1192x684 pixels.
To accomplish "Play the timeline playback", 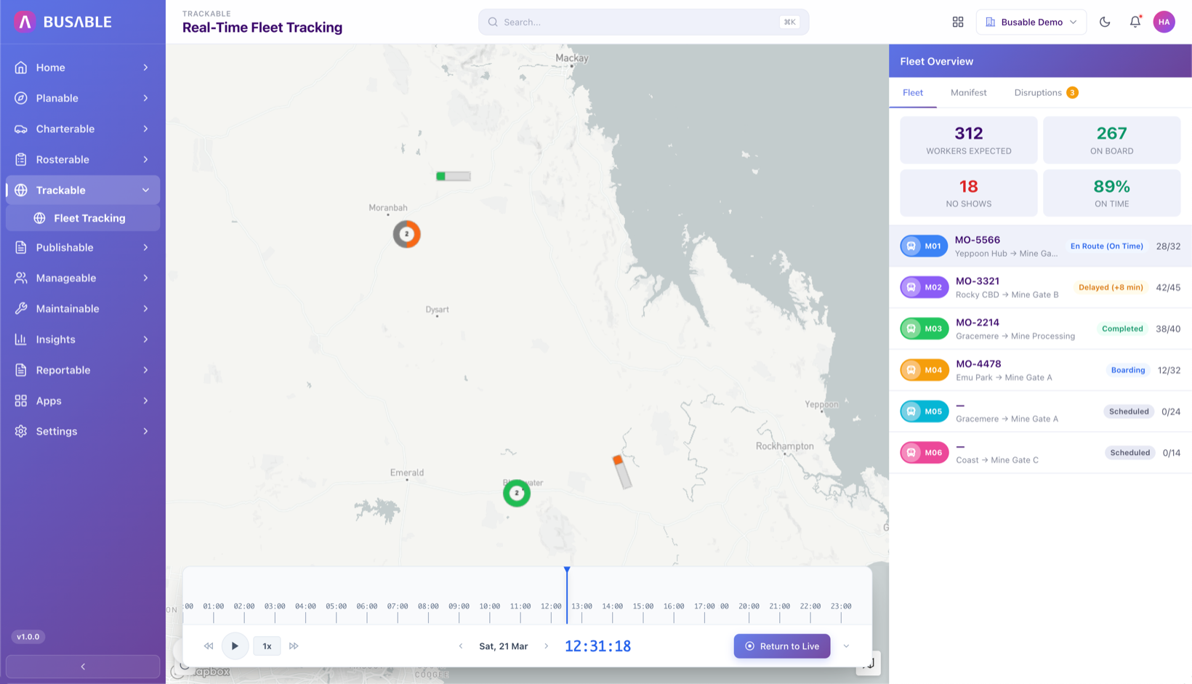I will tap(235, 645).
